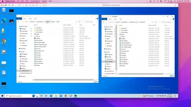Click the horizontal scrollbar in the demo window

(x=64, y=80)
